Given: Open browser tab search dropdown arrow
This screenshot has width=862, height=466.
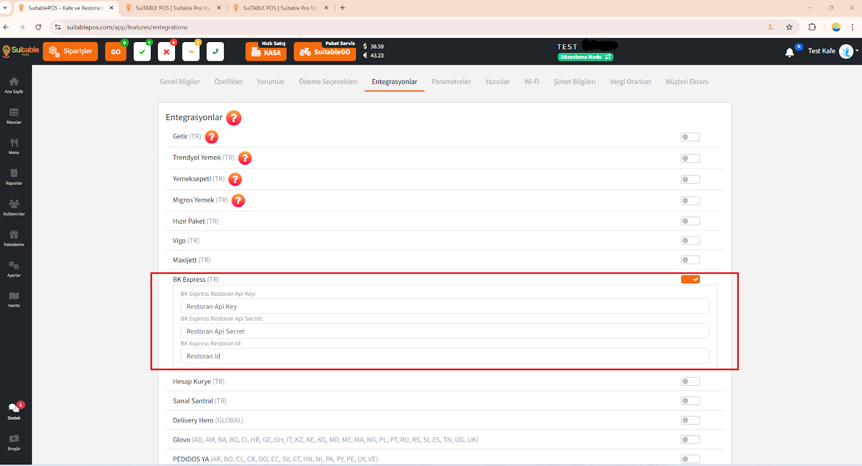Looking at the screenshot, I should [x=5, y=8].
